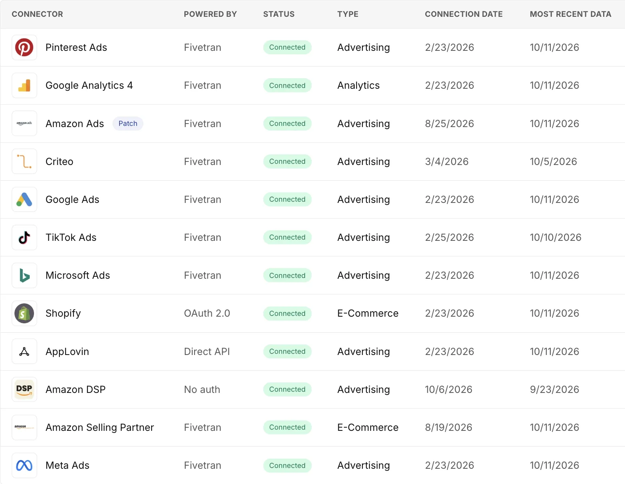Image resolution: width=625 pixels, height=484 pixels.
Task: Click the Pinterest Ads logo icon
Action: coord(24,47)
